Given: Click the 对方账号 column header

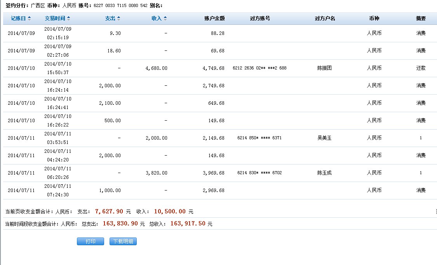Looking at the screenshot, I should 260,19.
